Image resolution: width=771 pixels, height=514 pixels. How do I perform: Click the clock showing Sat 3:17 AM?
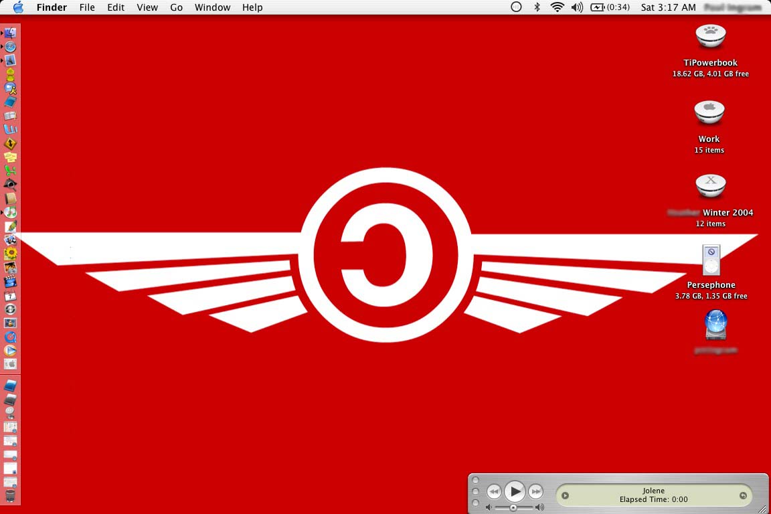click(x=668, y=7)
